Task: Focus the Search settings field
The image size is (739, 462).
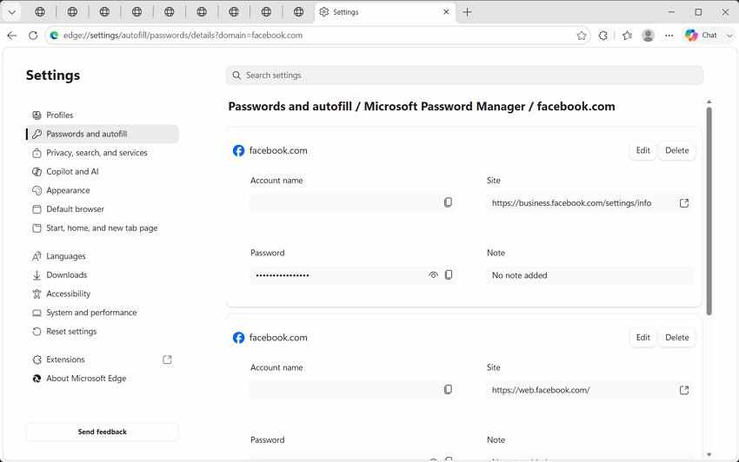Action: [464, 76]
